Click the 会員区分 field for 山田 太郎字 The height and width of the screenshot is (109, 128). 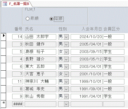114,37
